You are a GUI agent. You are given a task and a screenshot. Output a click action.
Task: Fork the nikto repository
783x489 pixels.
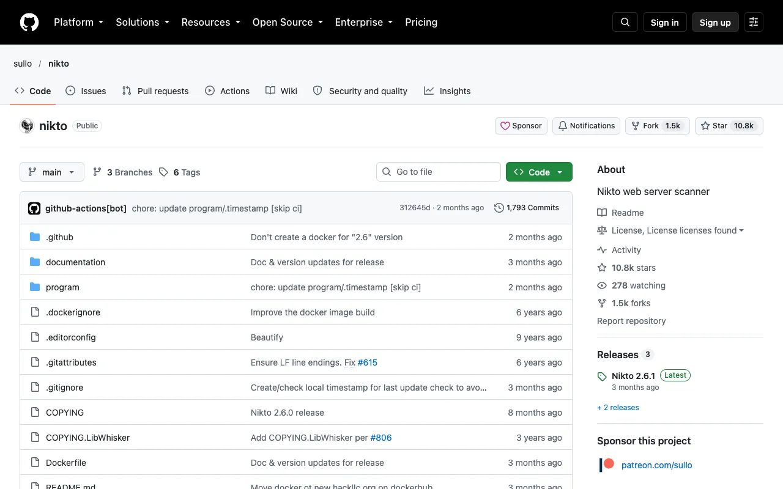coord(658,126)
